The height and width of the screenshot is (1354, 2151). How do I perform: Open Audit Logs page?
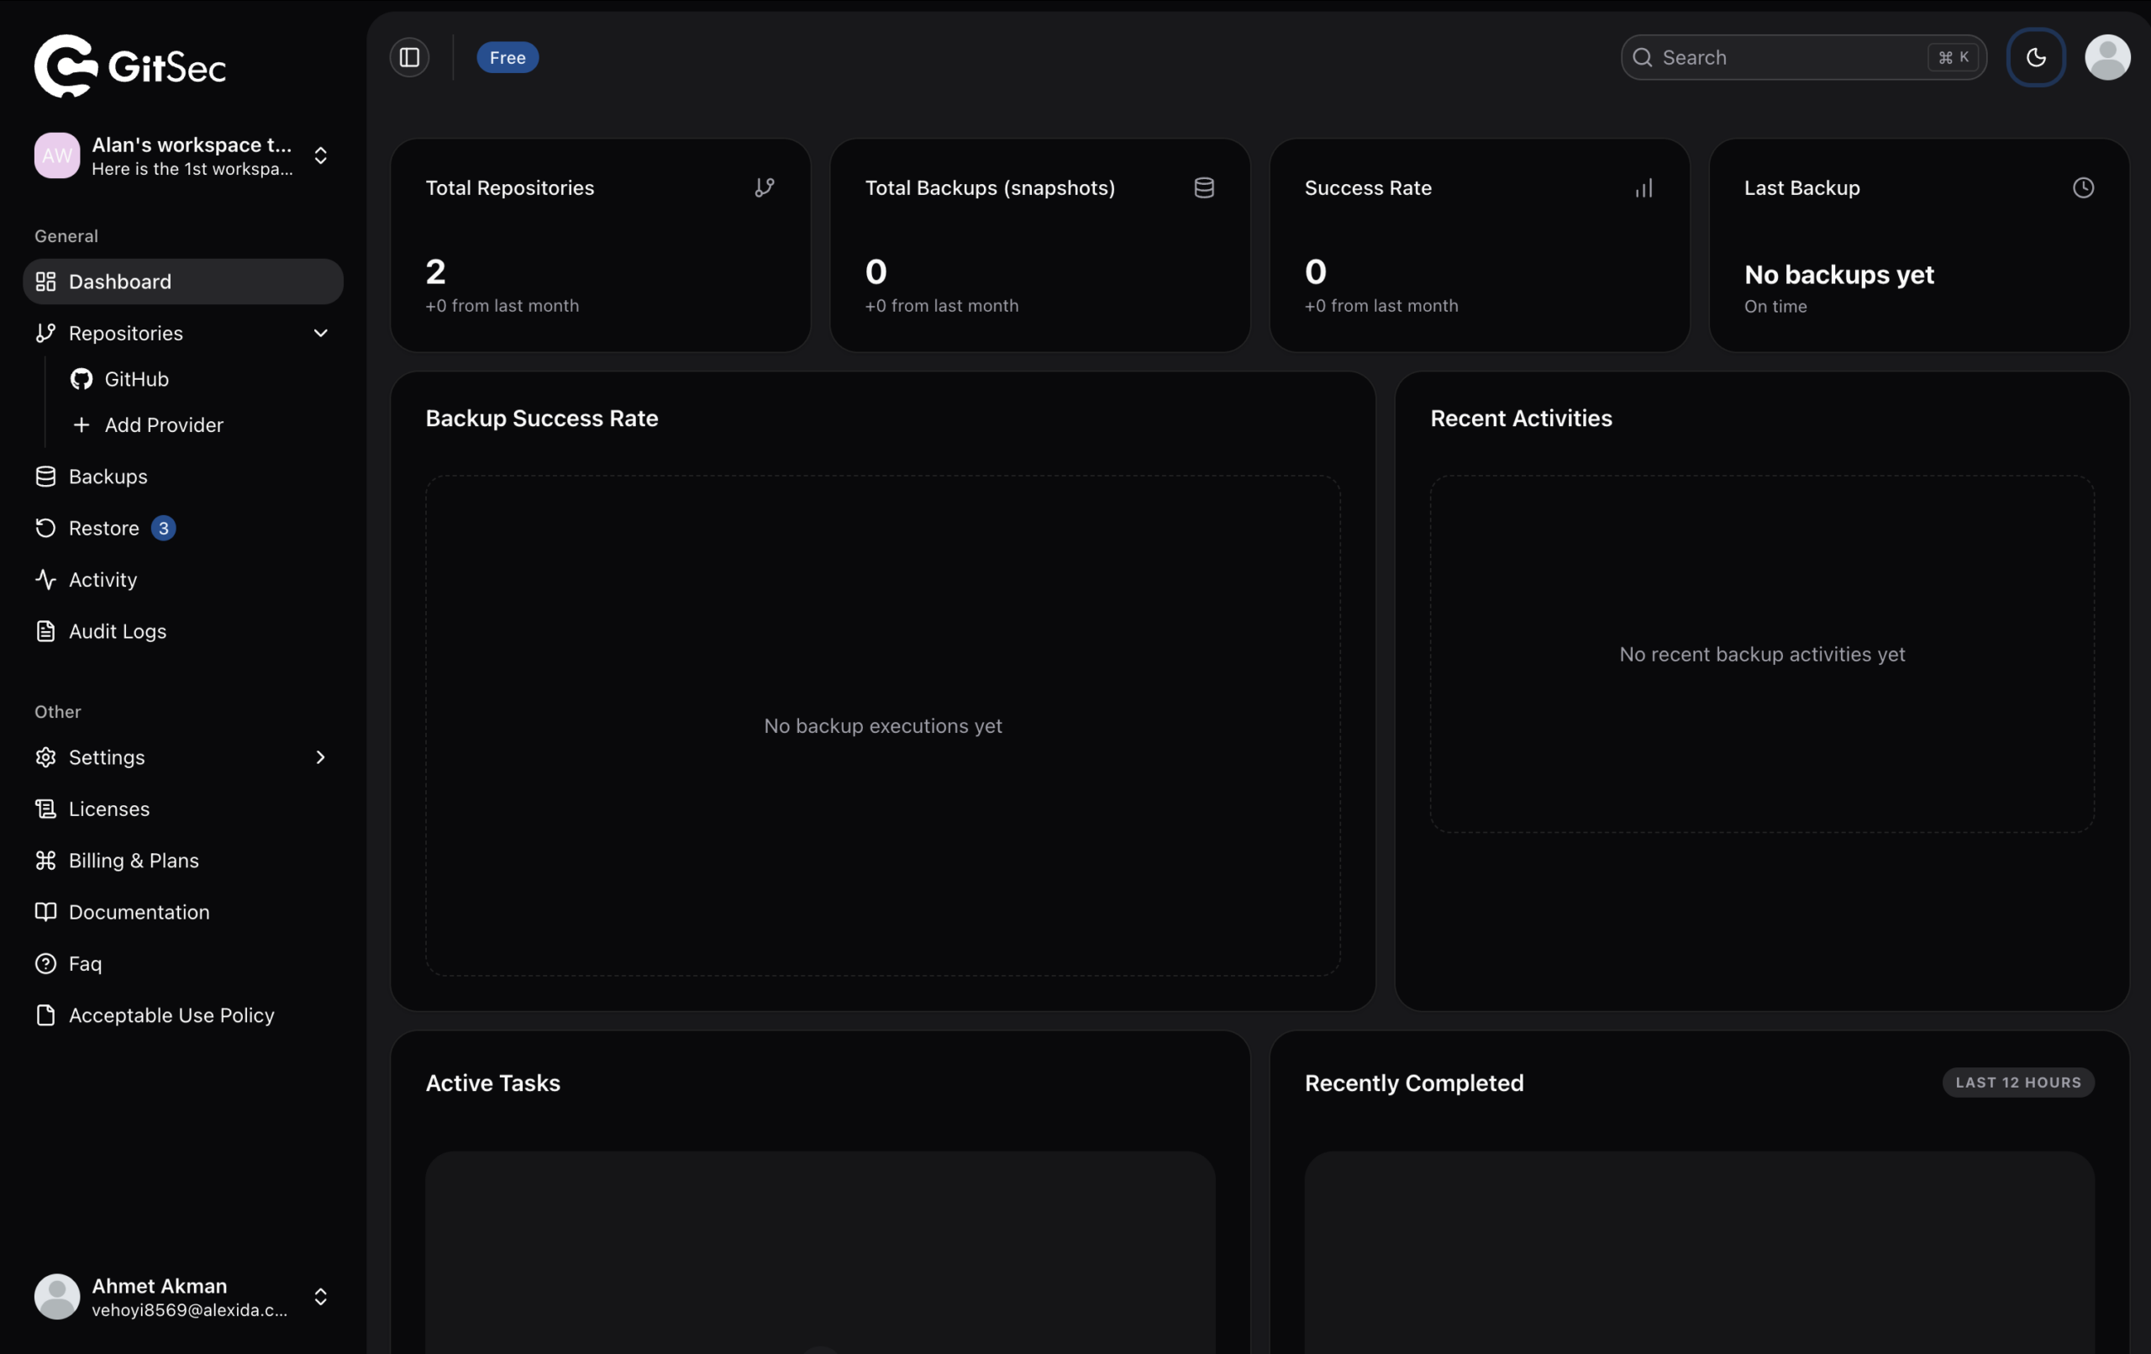117,631
